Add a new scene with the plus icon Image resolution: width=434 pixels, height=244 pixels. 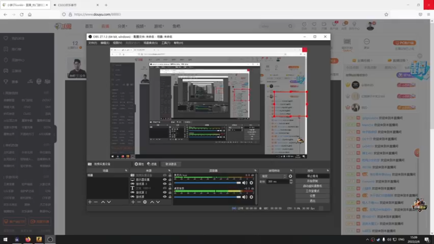point(90,202)
